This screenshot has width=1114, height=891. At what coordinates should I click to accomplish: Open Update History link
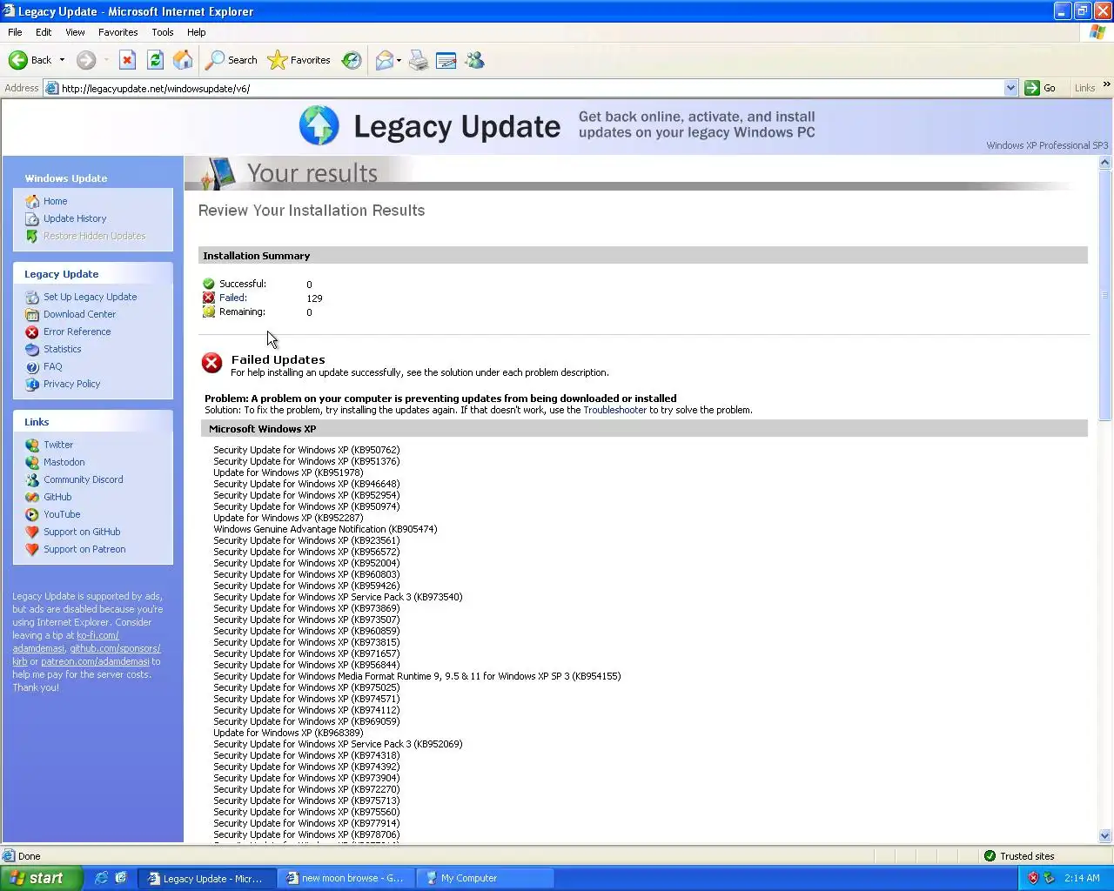pyautogui.click(x=75, y=218)
